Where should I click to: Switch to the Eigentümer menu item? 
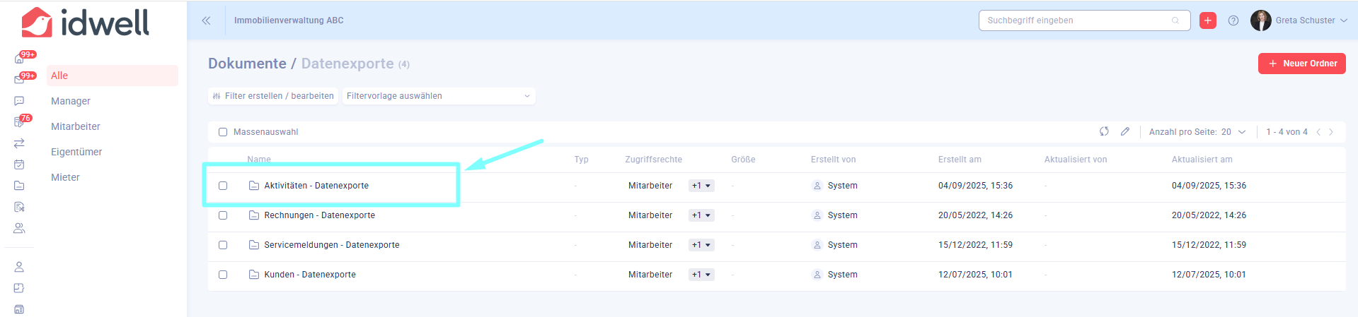tap(76, 152)
